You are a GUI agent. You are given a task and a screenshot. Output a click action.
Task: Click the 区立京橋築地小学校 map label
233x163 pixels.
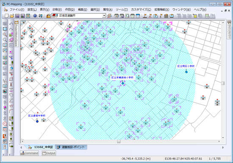coord(122,78)
